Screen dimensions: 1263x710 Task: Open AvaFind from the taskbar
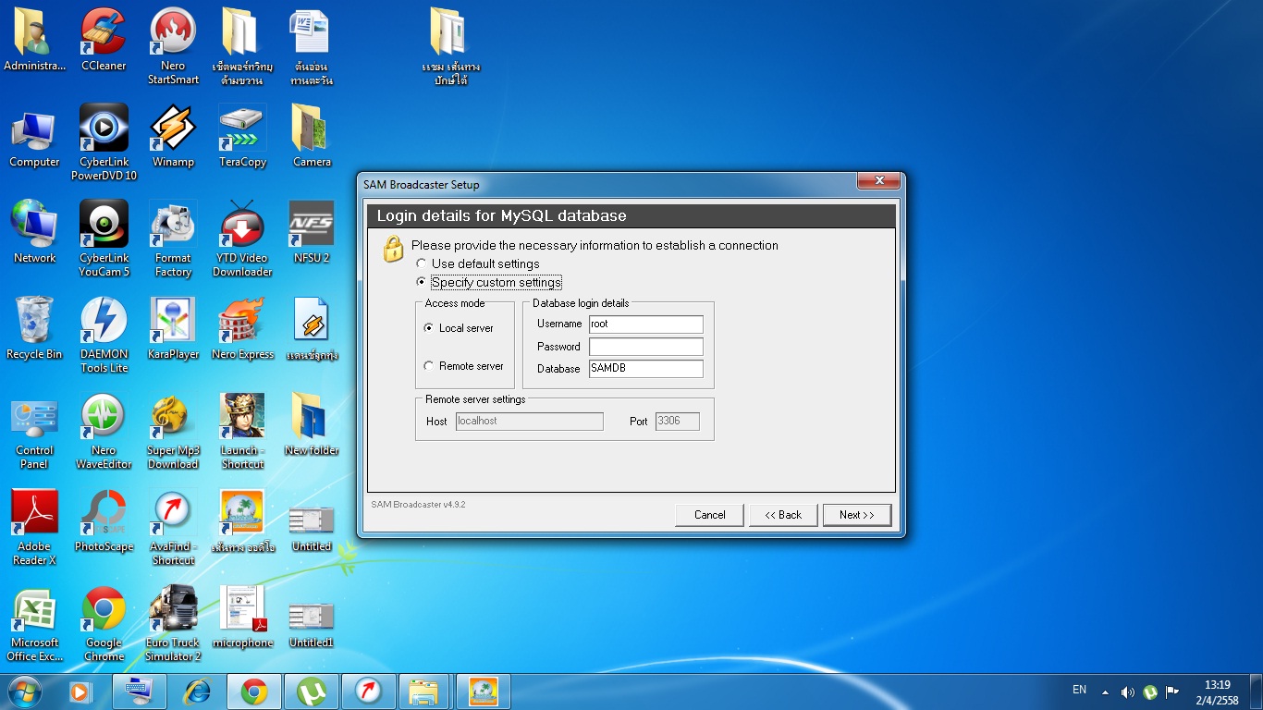(369, 692)
